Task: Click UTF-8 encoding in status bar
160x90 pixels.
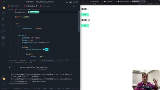Action: pos(25,88)
